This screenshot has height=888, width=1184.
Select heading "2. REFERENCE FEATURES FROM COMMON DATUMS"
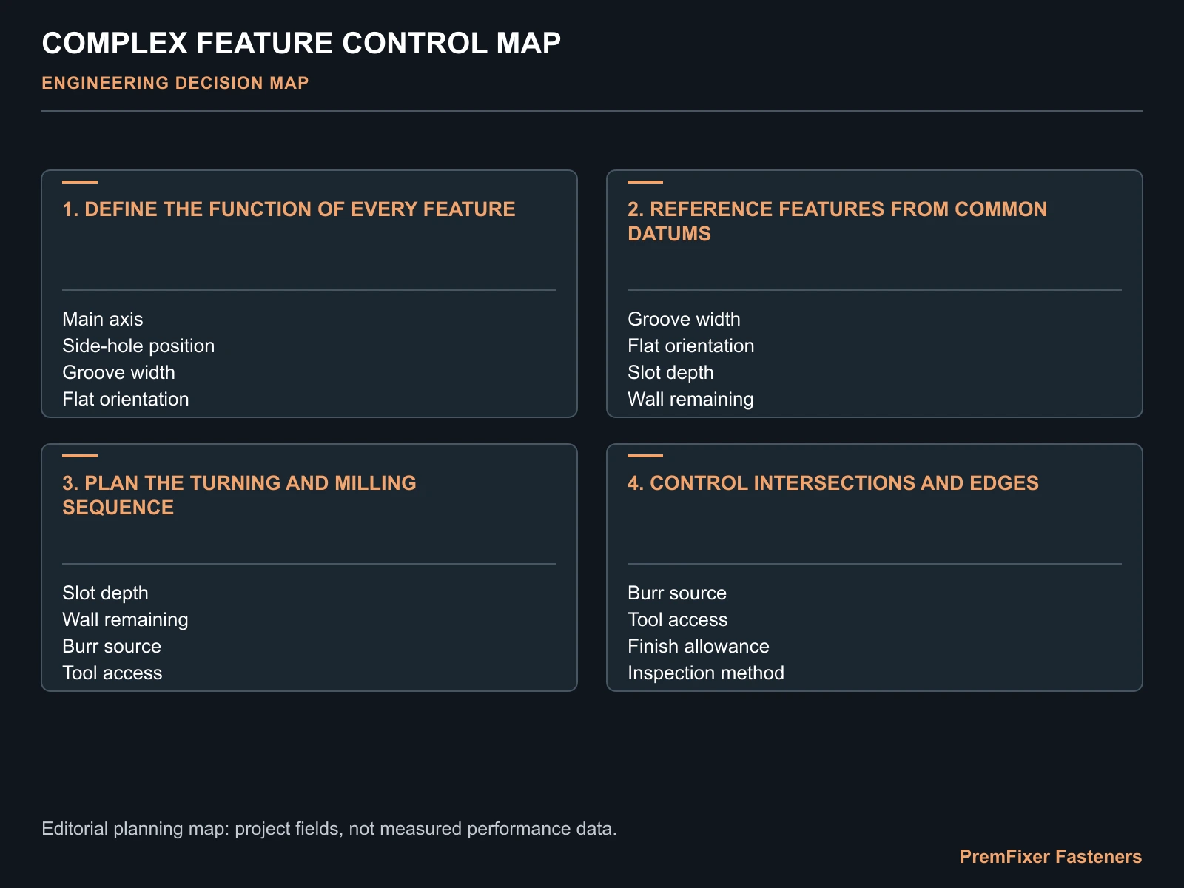837,221
